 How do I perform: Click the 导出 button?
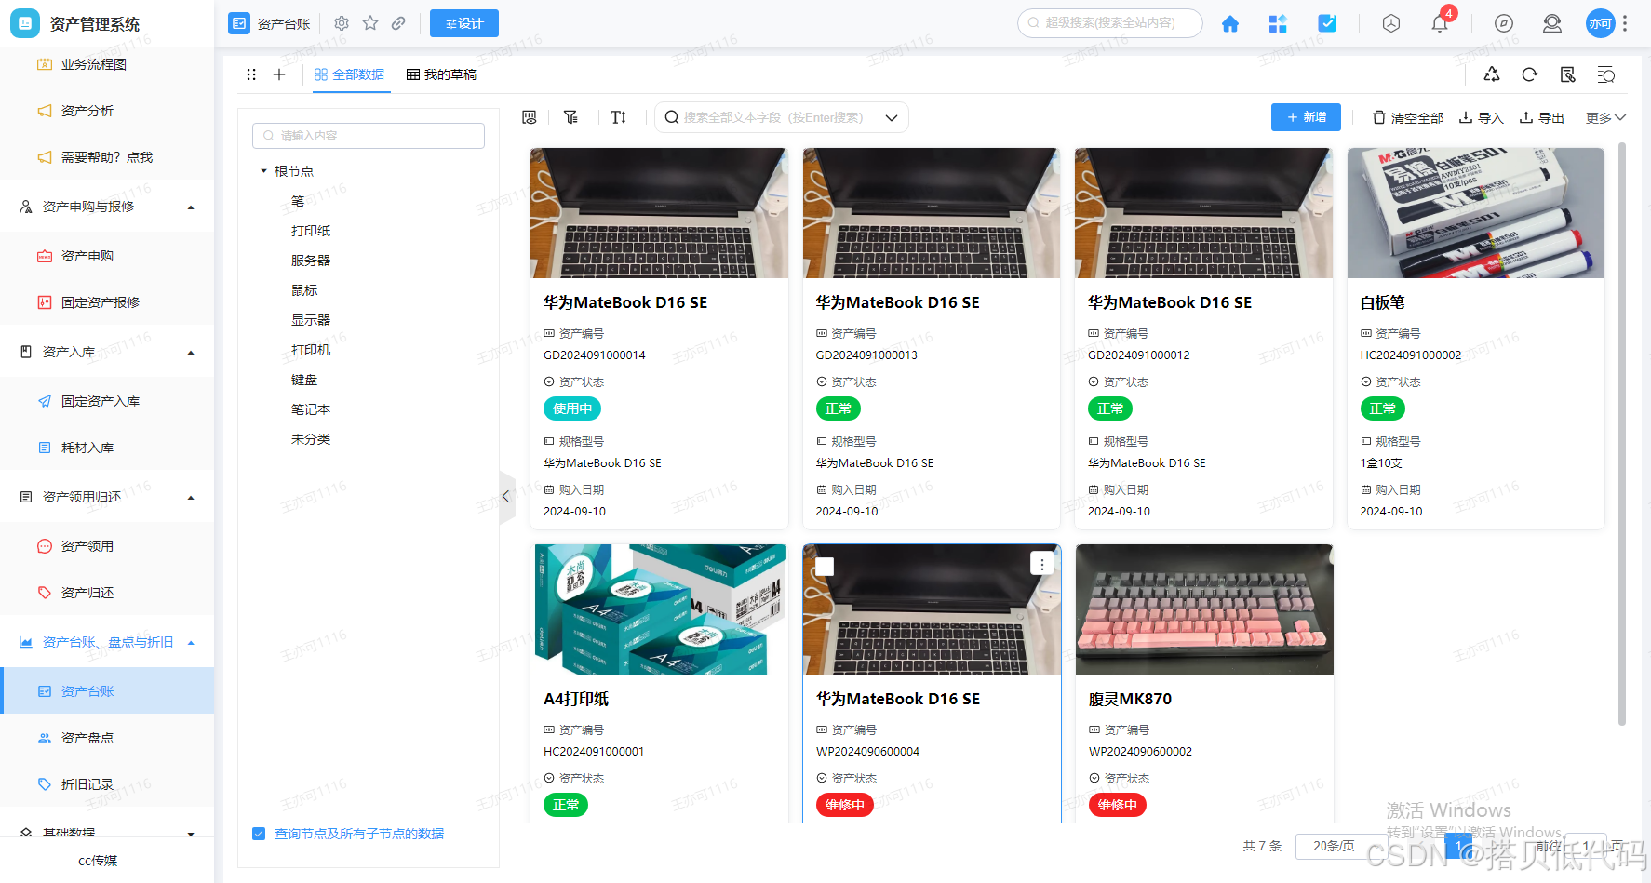(x=1542, y=118)
